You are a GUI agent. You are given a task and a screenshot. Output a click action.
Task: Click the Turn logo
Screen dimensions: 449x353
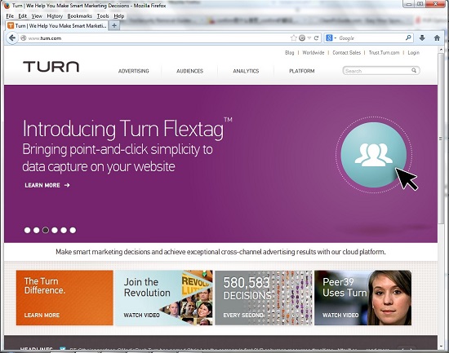click(x=51, y=66)
